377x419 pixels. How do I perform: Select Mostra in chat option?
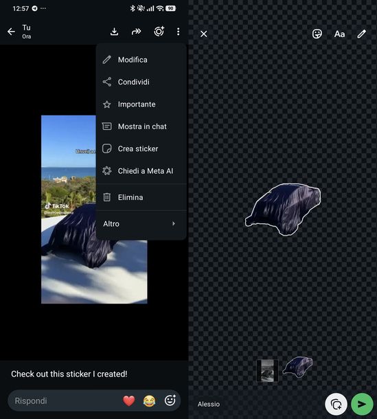coord(141,126)
